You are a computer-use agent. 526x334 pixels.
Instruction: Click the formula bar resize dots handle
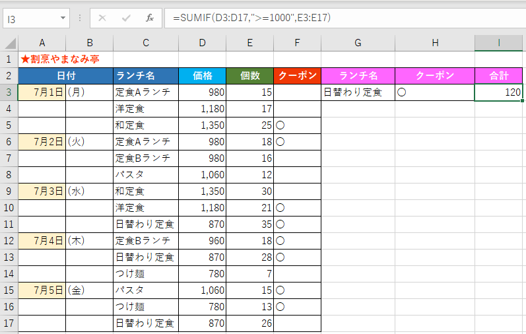point(80,18)
